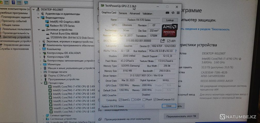This screenshot has width=260, height=123.
Task: Click the Контроллеры IDE ATA/ATAPI icon
Action: [x=44, y=53]
